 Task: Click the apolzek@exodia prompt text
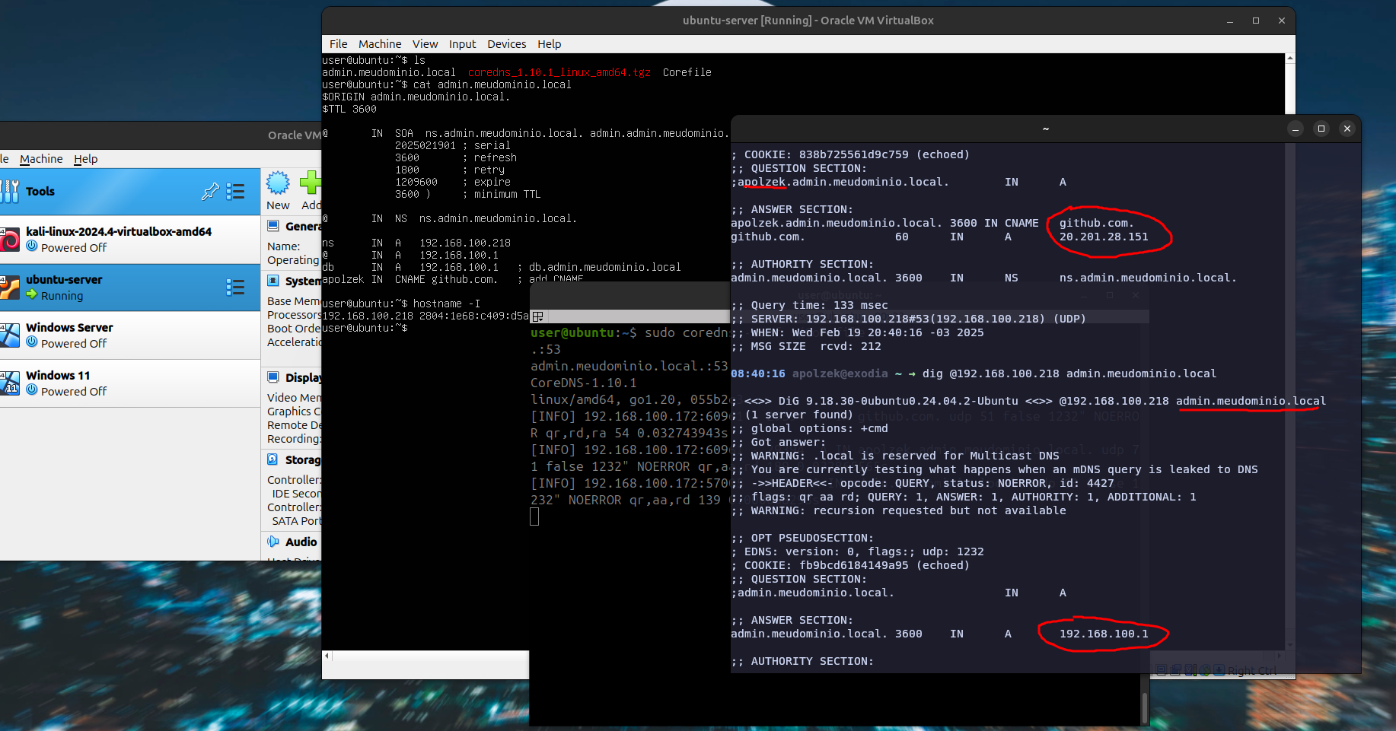(x=840, y=373)
